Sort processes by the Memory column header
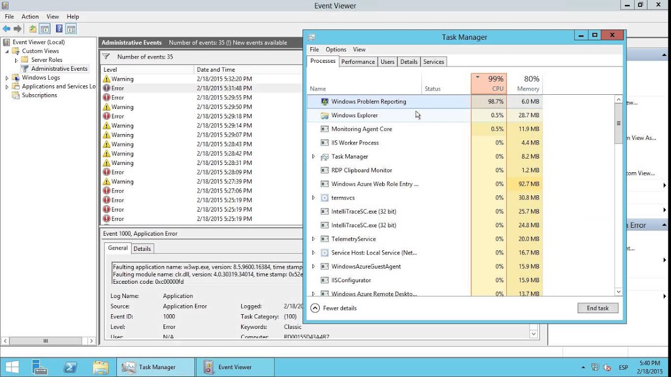This screenshot has width=671, height=377. click(525, 84)
